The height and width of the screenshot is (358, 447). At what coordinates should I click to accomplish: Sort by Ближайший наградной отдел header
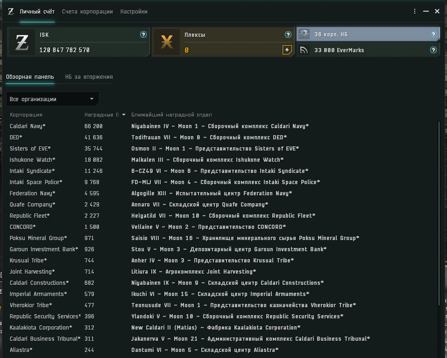point(171,115)
